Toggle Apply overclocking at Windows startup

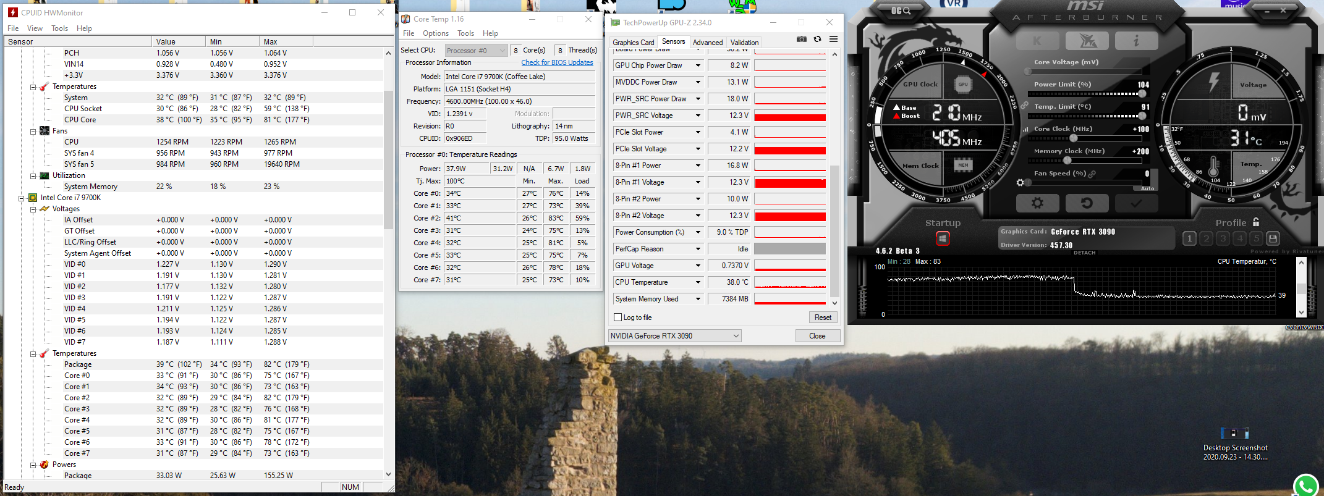point(943,238)
